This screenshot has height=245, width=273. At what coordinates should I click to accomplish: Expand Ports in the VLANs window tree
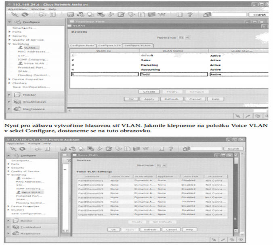click(x=10, y=32)
